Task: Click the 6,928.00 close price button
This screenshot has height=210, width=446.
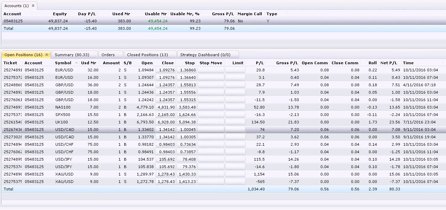Action: coord(165,122)
